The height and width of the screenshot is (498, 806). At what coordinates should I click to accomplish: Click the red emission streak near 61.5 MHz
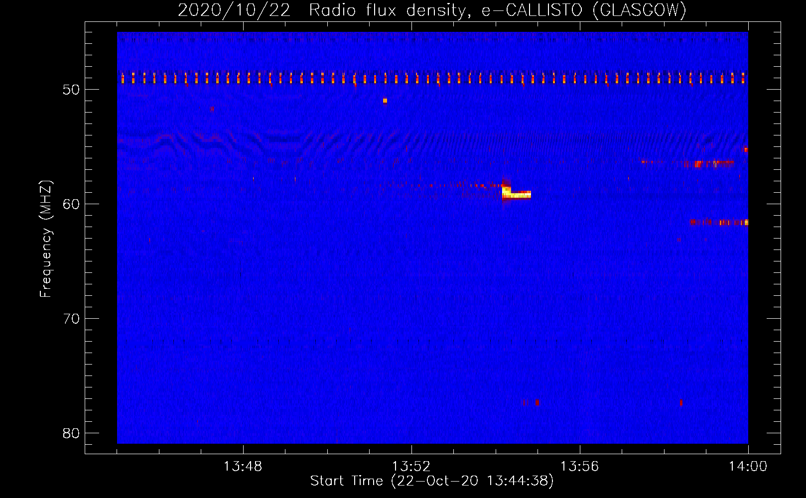719,222
